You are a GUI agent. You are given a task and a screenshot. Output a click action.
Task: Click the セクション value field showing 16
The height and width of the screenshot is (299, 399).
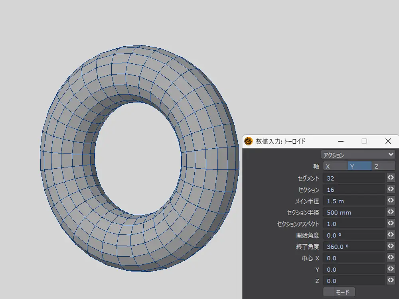coord(354,189)
